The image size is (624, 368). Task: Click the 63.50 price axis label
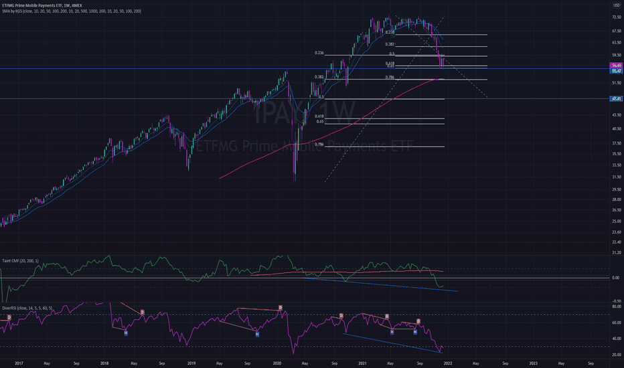[617, 43]
